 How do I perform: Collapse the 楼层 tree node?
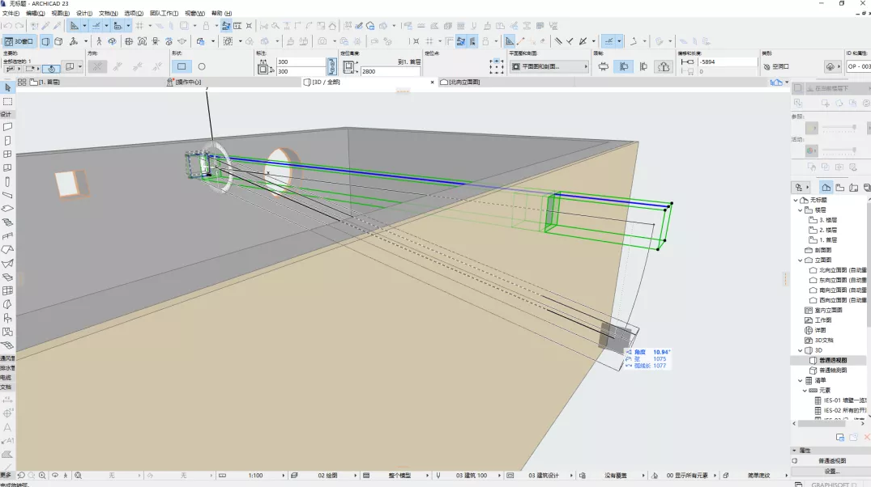coord(800,210)
